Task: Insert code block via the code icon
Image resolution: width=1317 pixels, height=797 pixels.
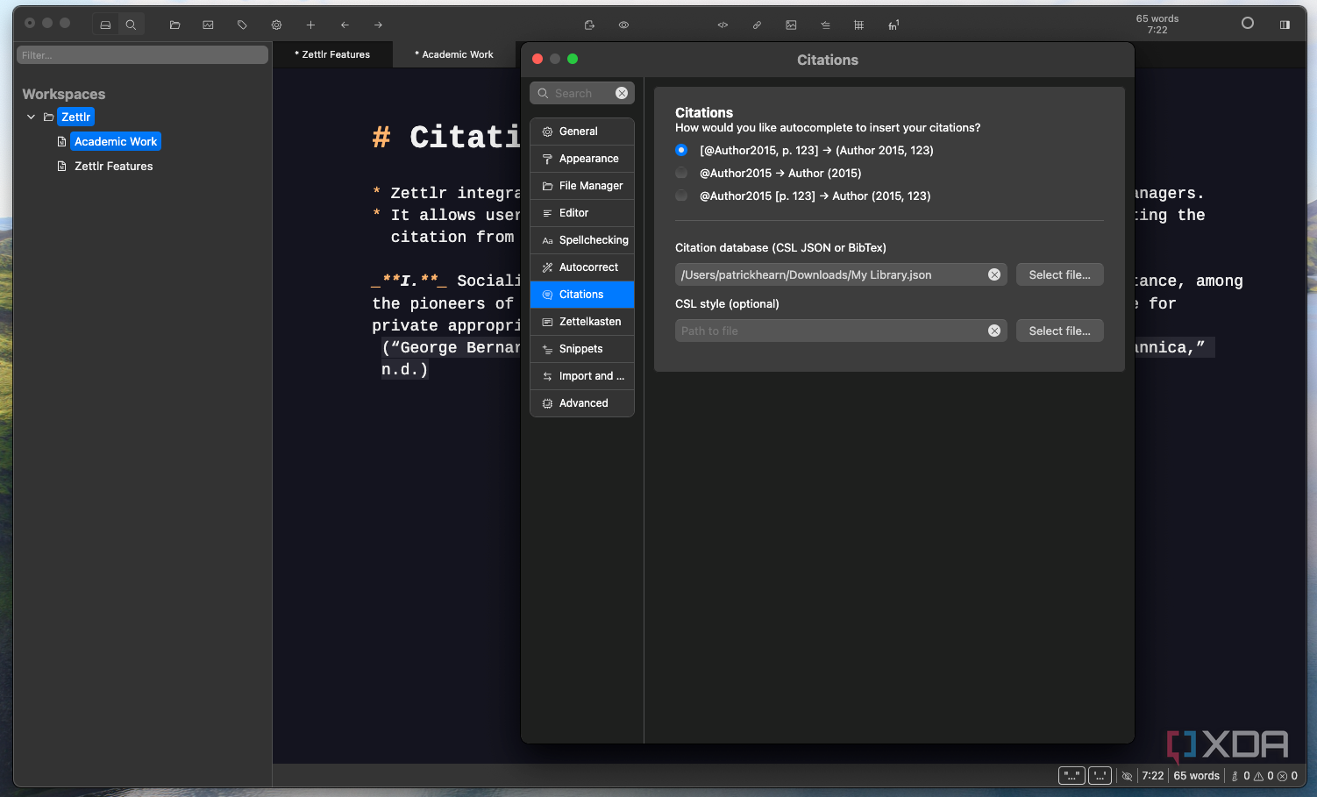Action: coord(723,25)
